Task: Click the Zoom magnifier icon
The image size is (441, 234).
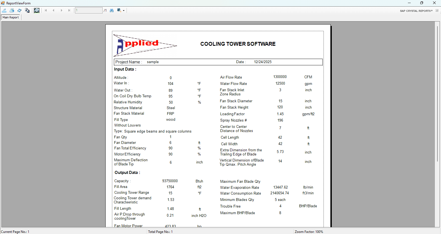Action: pos(119,10)
